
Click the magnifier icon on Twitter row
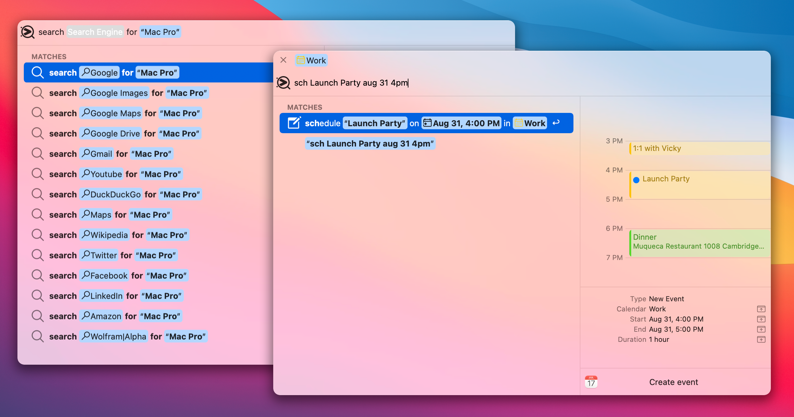[x=38, y=255]
